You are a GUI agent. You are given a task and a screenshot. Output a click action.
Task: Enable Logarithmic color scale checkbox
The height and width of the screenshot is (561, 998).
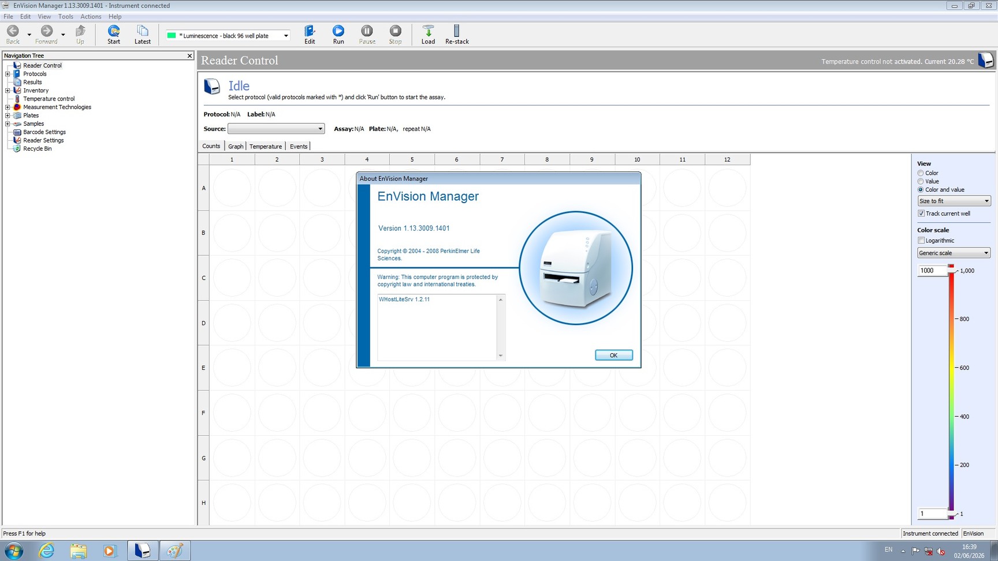tap(921, 241)
